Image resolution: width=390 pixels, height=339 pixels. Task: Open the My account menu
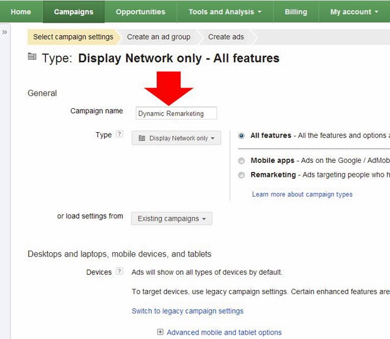354,12
